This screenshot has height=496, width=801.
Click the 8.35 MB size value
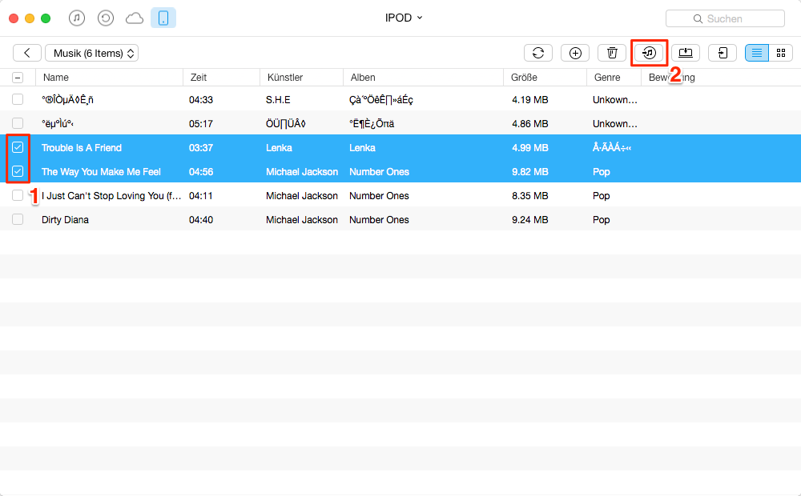[530, 196]
